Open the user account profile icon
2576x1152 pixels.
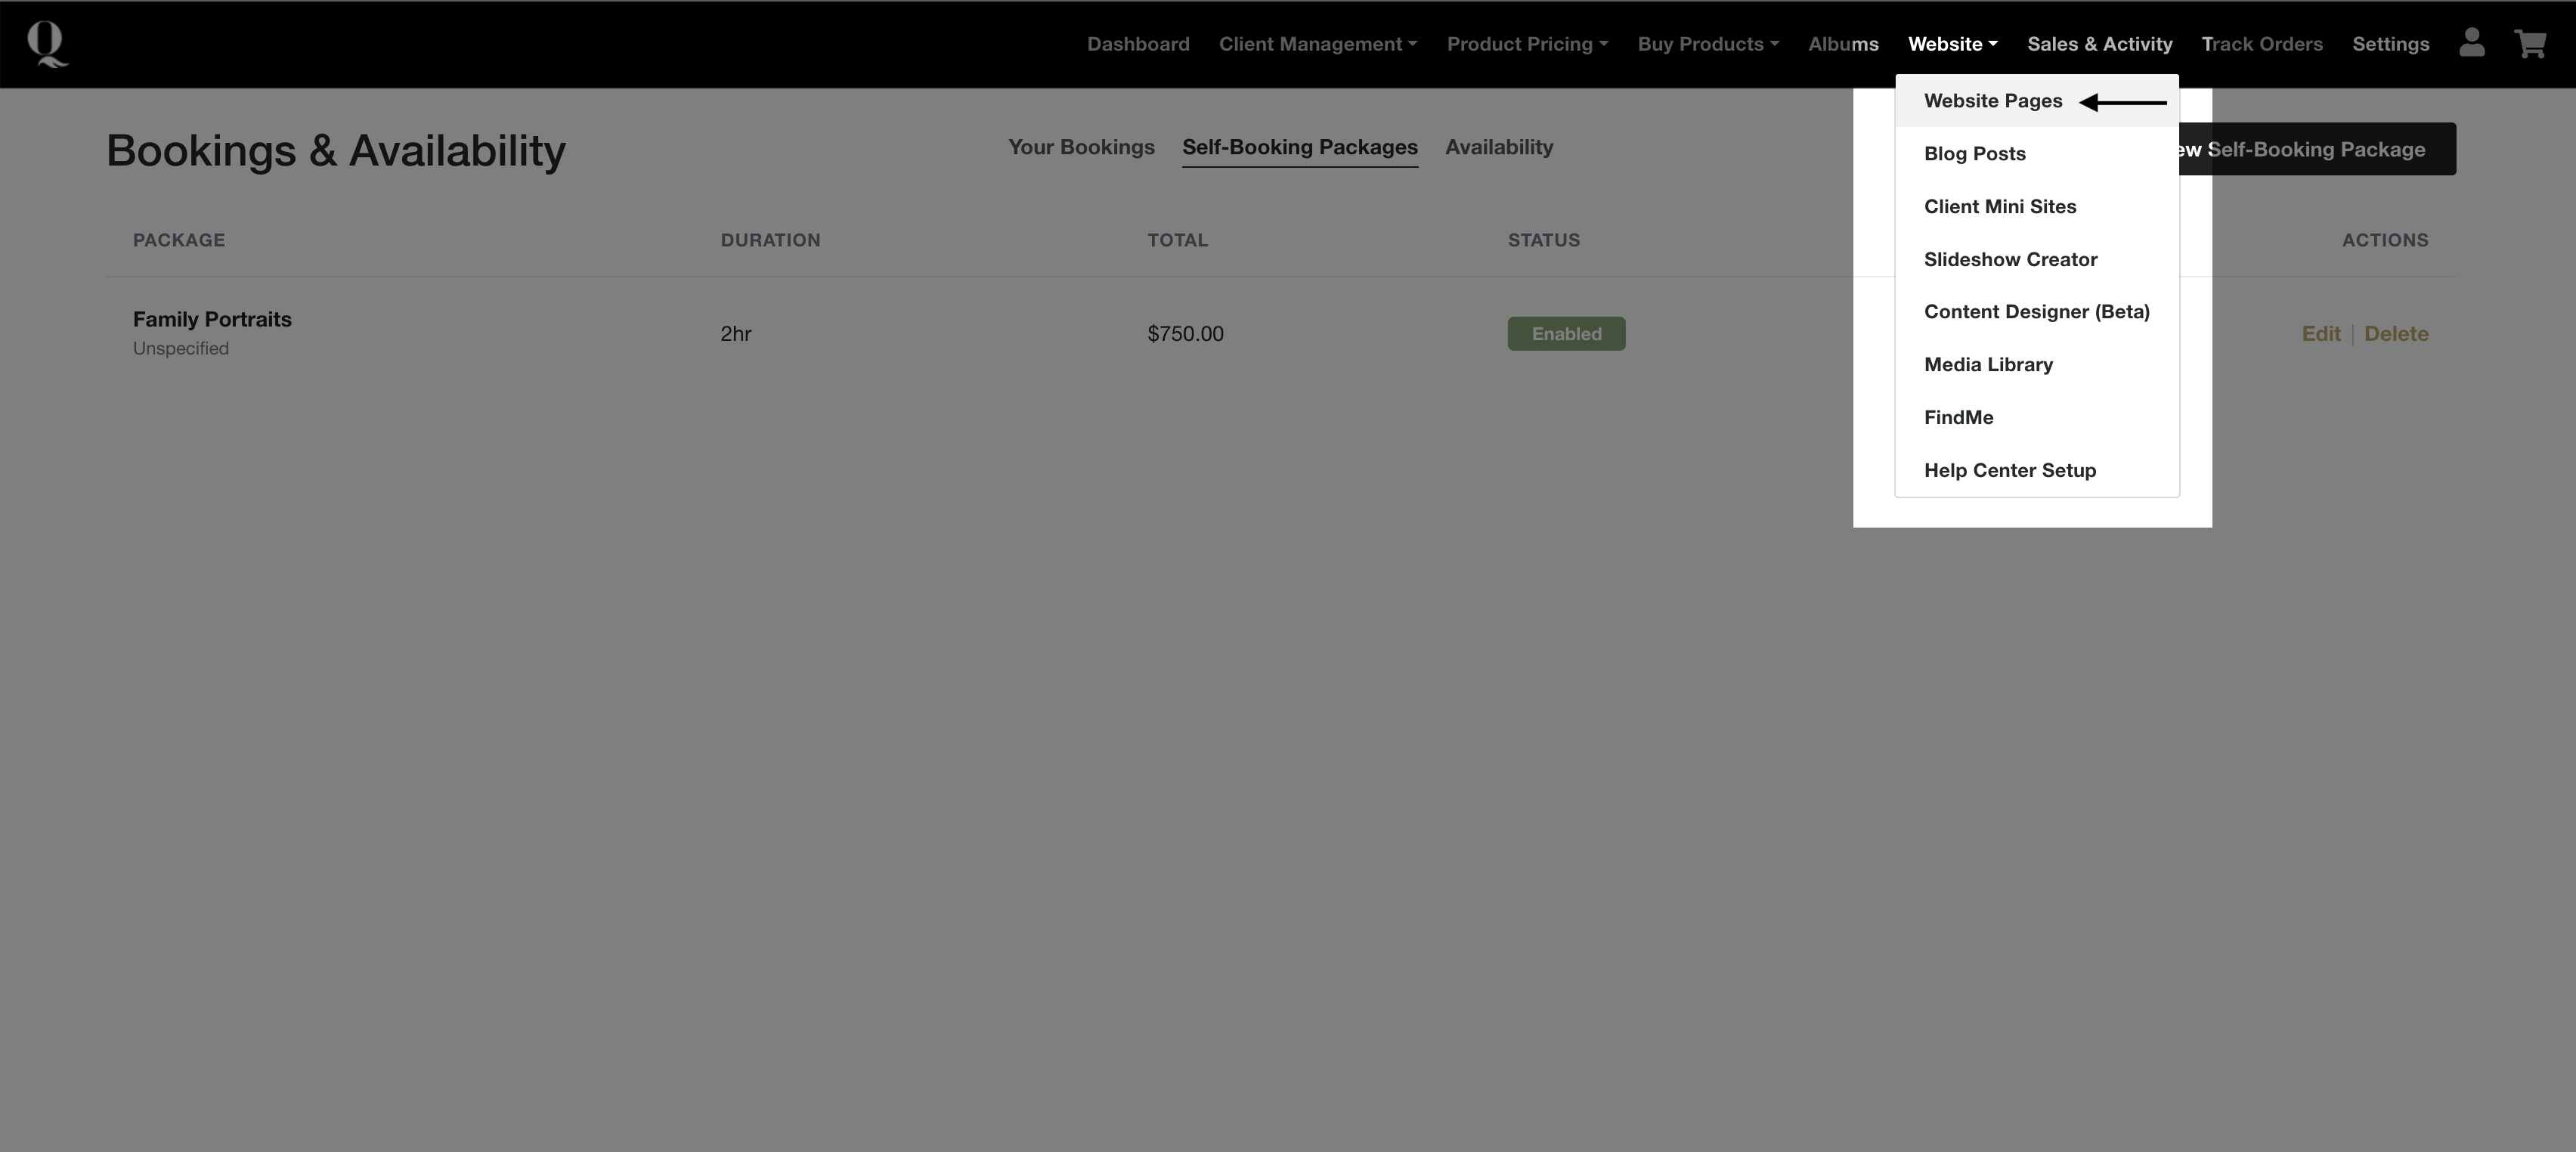[2471, 43]
